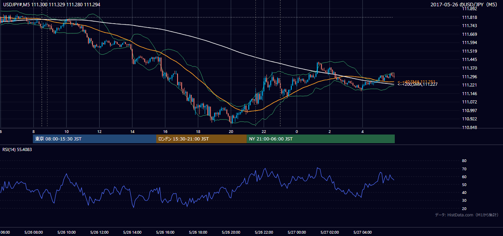Click price axis value 110.848
503x236 pixels.
(469, 127)
